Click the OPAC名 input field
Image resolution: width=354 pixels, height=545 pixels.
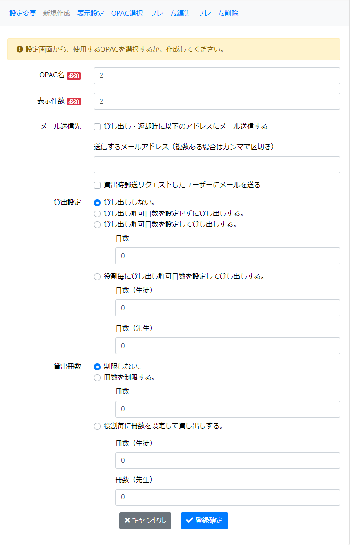coord(217,76)
